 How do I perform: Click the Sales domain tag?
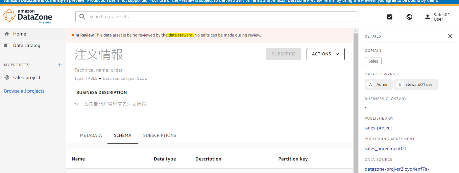(x=373, y=61)
